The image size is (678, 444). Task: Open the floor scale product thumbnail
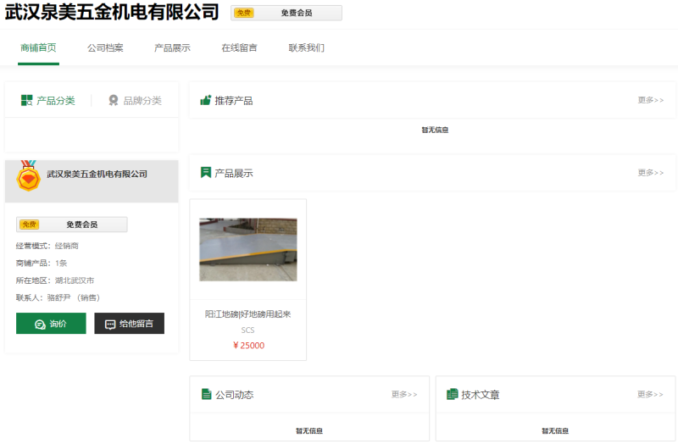pos(247,249)
